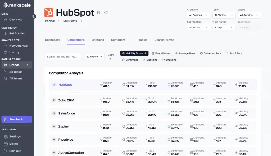Collapse the sidebar with the panel icon
The height and width of the screenshot is (156, 271).
tap(34, 16)
